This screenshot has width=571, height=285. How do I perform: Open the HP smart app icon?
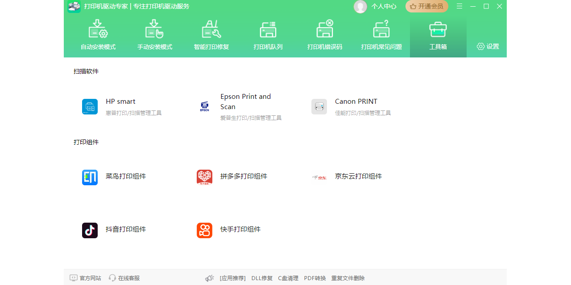pyautogui.click(x=90, y=107)
